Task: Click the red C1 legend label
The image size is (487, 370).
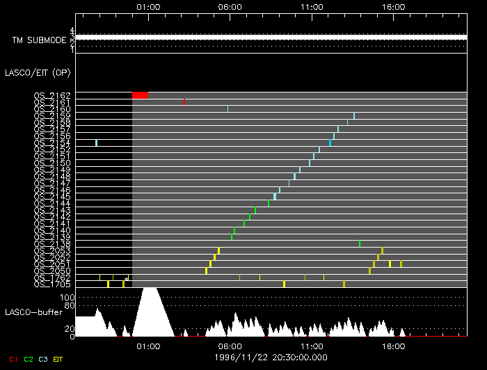Action: [13, 359]
